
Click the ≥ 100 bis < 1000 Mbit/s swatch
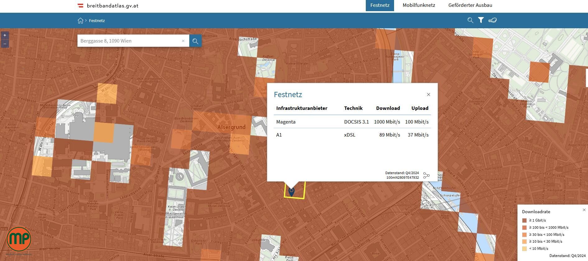tap(525, 227)
